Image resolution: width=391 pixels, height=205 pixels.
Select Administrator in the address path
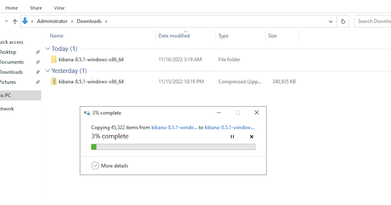coord(52,21)
